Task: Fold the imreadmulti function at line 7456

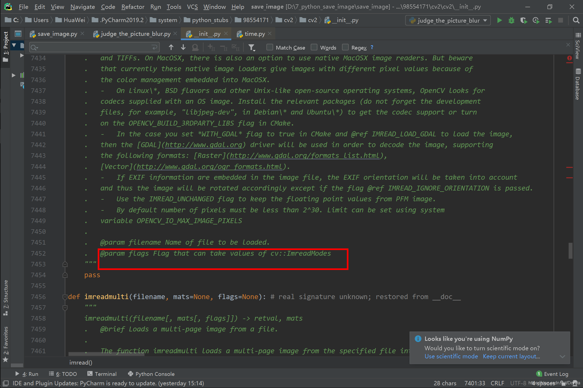Action: click(65, 297)
